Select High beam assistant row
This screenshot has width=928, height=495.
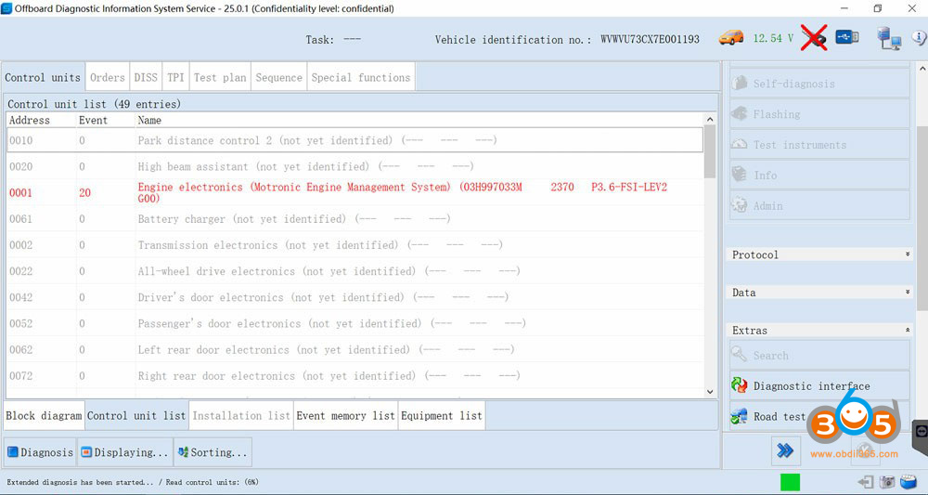tap(355, 166)
